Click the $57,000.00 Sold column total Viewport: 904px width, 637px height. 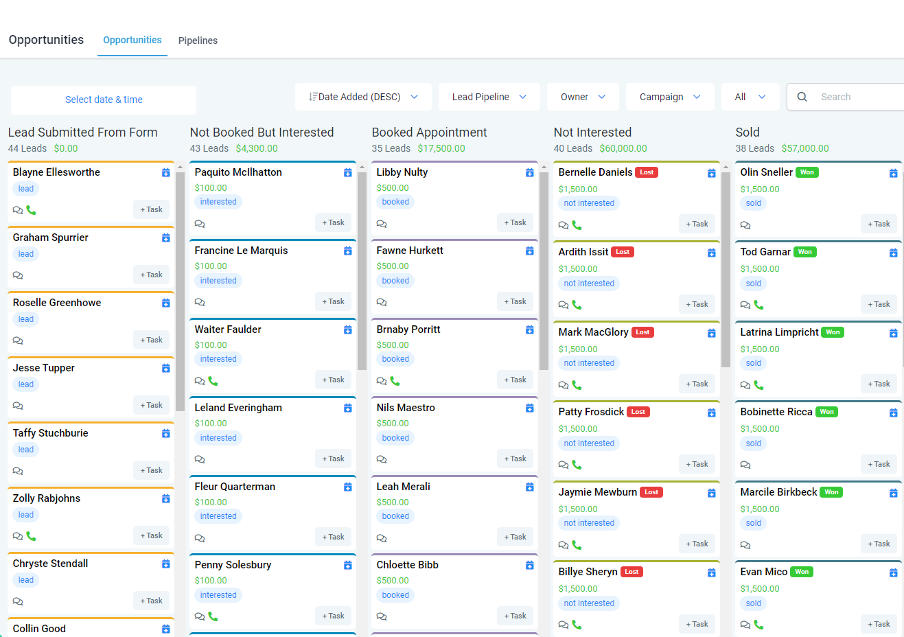click(x=805, y=148)
